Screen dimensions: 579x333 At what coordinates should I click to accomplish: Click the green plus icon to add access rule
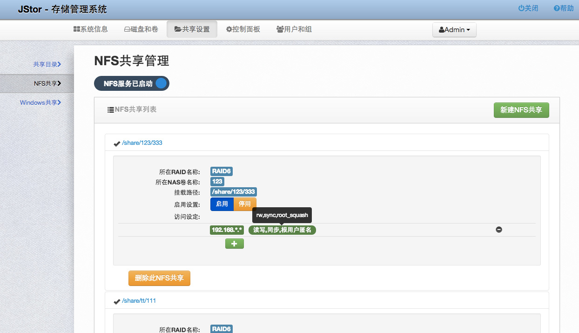pyautogui.click(x=234, y=243)
